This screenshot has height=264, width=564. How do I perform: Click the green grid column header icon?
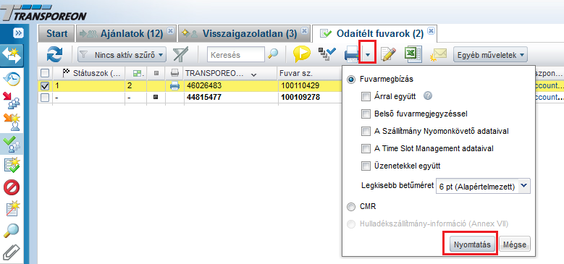coord(137,74)
